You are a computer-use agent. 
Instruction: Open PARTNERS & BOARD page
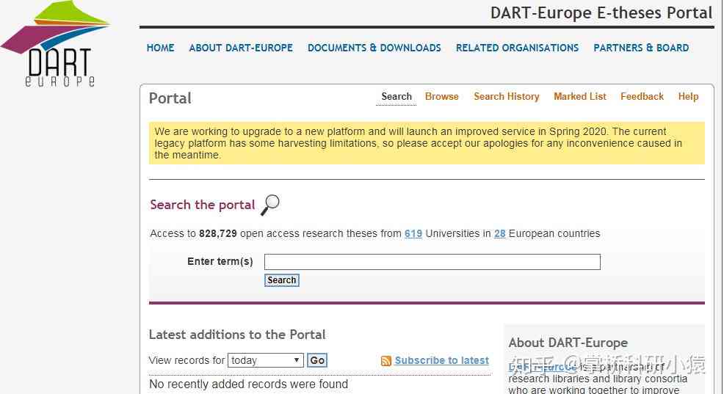tap(641, 48)
